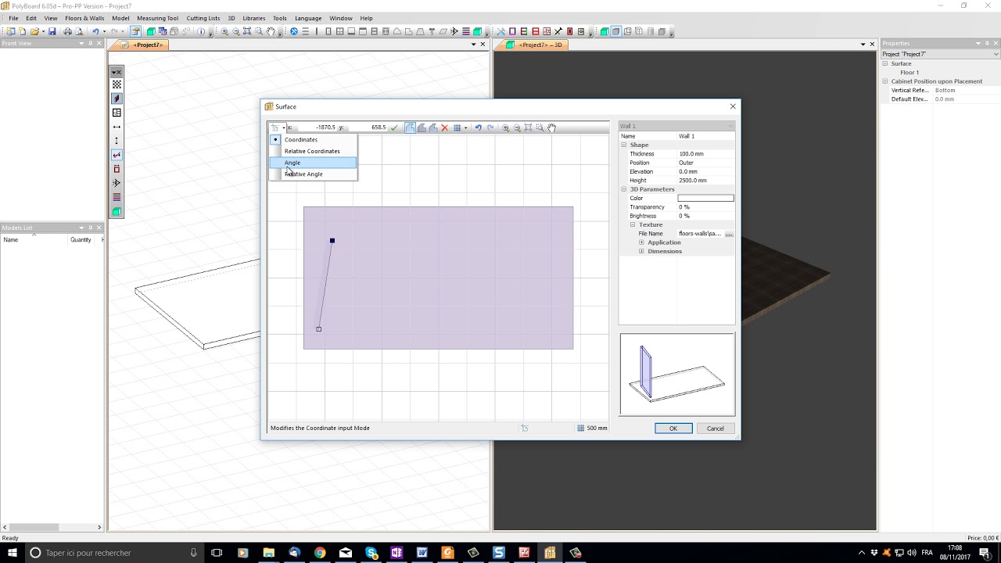Zoom in within the Surface dialog editor
This screenshot has width=1001, height=563.
point(506,127)
